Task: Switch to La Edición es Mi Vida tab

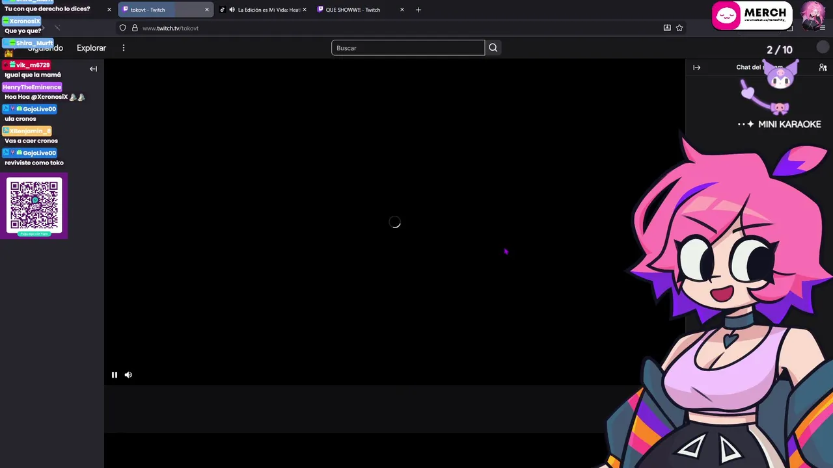Action: click(263, 10)
